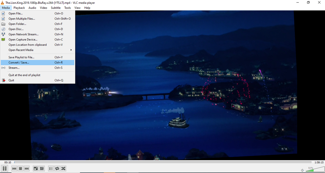Toggle the playlist view icon
The width and height of the screenshot is (325, 173).
pos(51,168)
